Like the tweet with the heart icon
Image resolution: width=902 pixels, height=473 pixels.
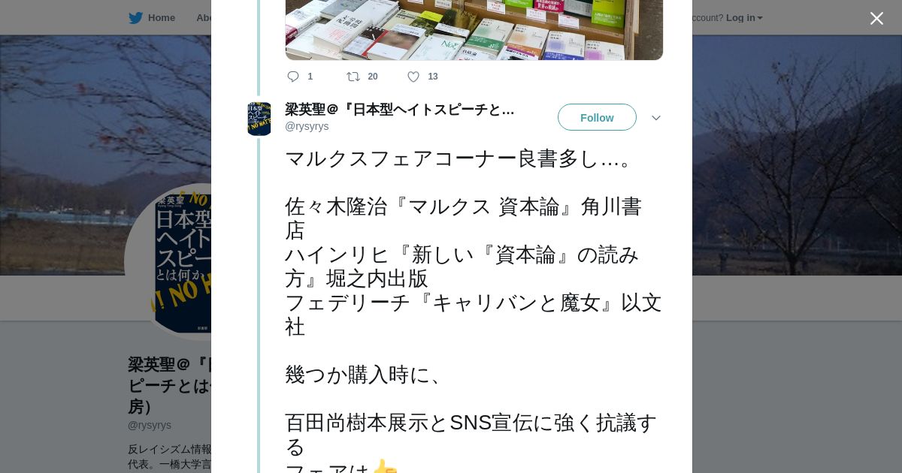tap(413, 77)
